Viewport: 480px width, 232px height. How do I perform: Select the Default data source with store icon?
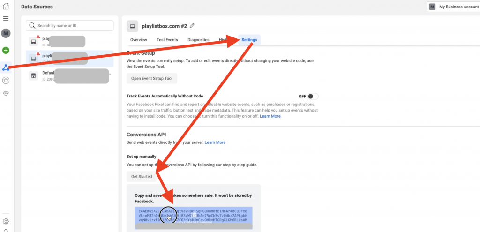coord(69,76)
